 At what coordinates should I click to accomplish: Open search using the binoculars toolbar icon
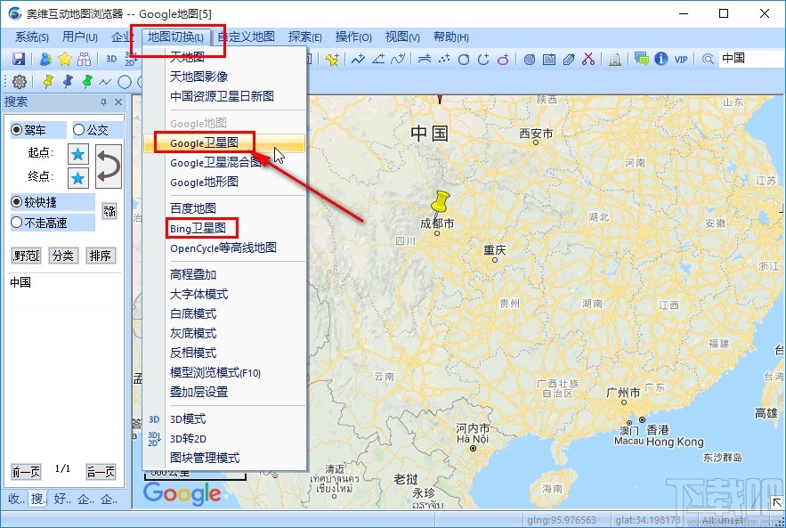[81, 59]
